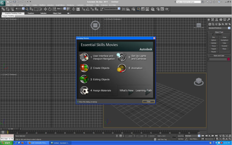Image resolution: width=232 pixels, height=145 pixels.
Task: Select the Move tool in main toolbar
Action: click(45, 9)
